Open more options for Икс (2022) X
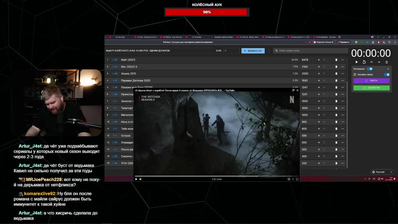 coord(343,67)
